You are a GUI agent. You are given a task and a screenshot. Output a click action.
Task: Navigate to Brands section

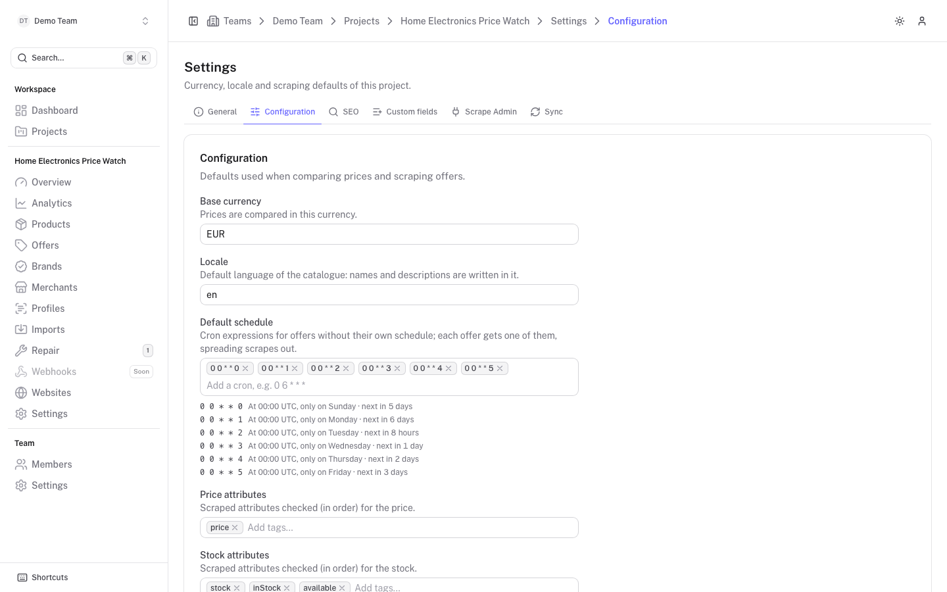(x=84, y=266)
